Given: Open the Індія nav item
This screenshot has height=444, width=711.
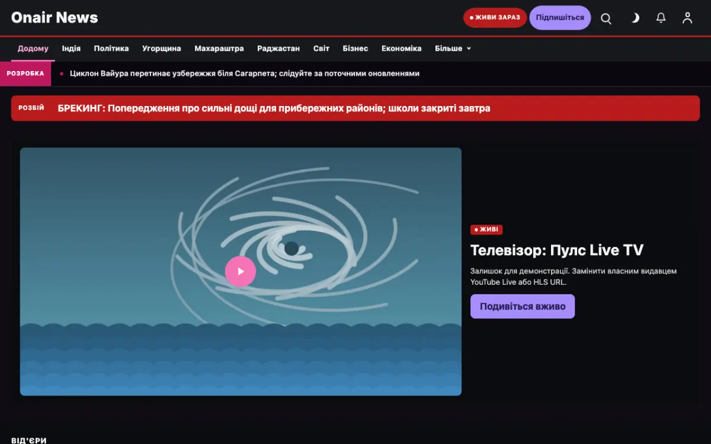Looking at the screenshot, I should pyautogui.click(x=71, y=49).
